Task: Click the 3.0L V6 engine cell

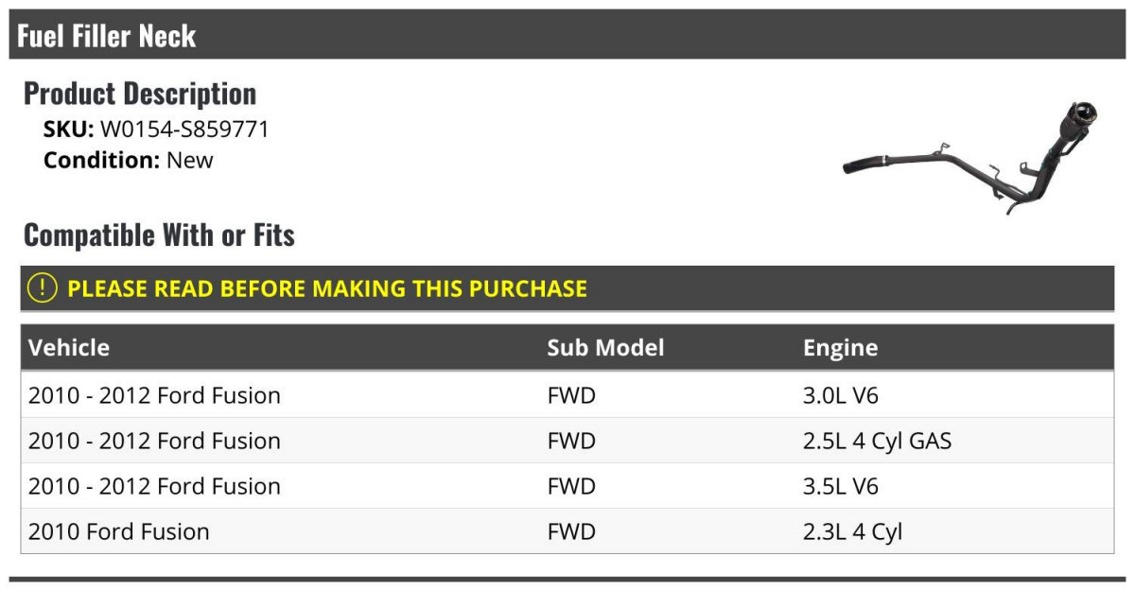Action: pos(840,395)
